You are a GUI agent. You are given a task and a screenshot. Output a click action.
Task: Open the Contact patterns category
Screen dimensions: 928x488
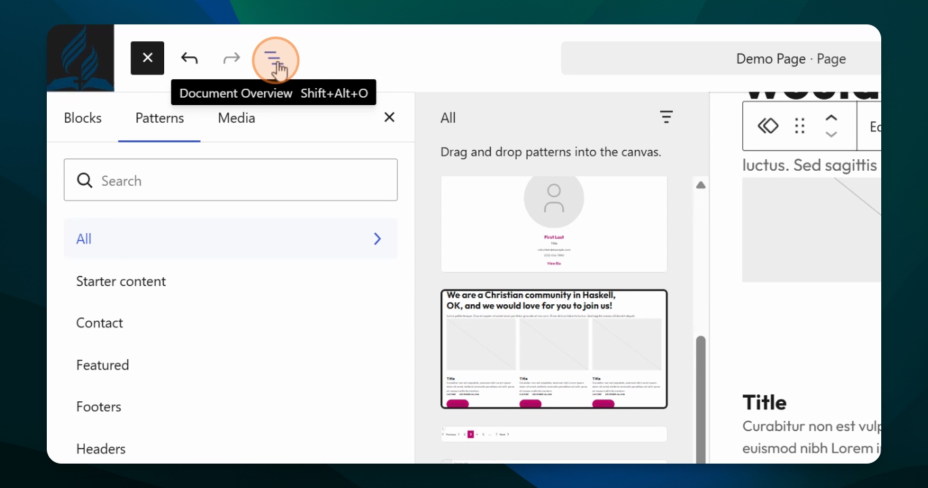tap(231, 323)
